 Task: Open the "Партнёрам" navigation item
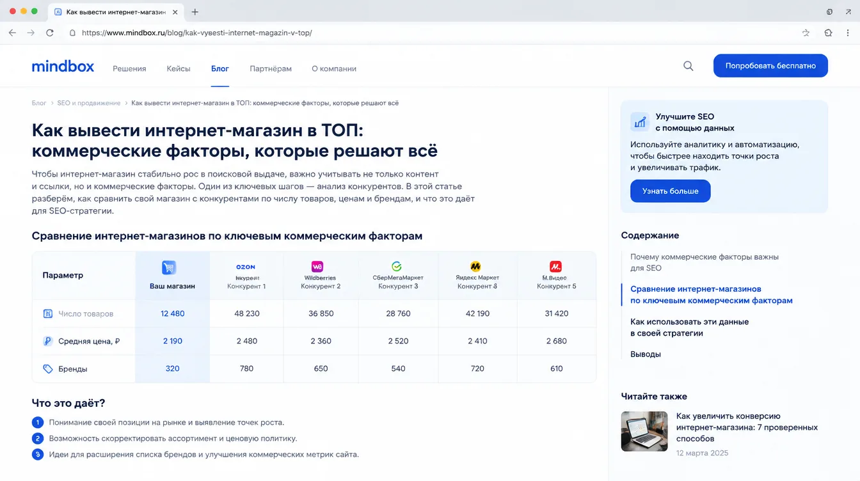pyautogui.click(x=271, y=68)
